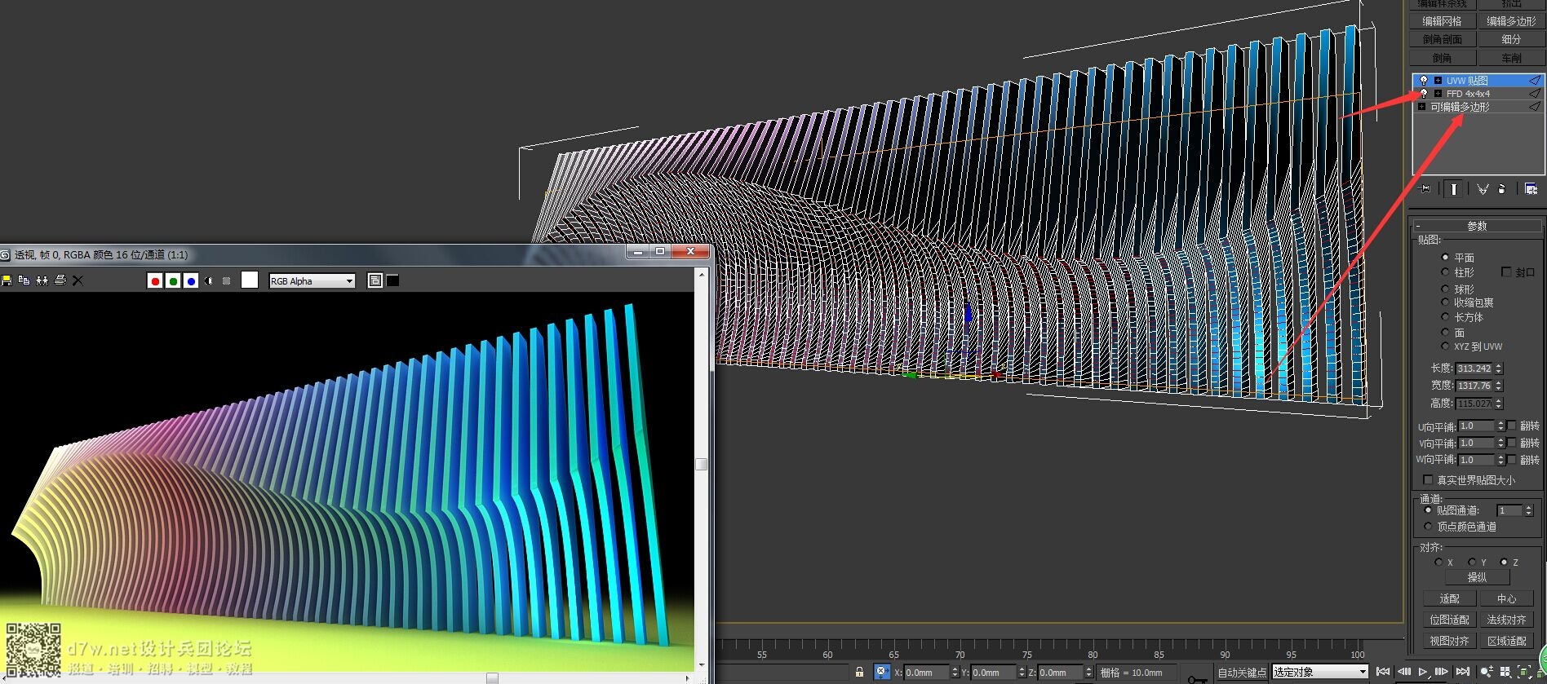Toggle the blue channel in render window

[x=191, y=280]
